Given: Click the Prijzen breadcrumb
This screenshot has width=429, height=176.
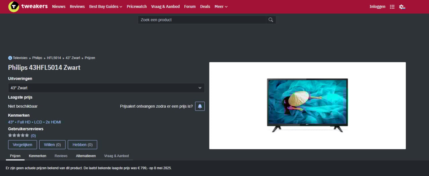Looking at the screenshot, I should coord(90,58).
